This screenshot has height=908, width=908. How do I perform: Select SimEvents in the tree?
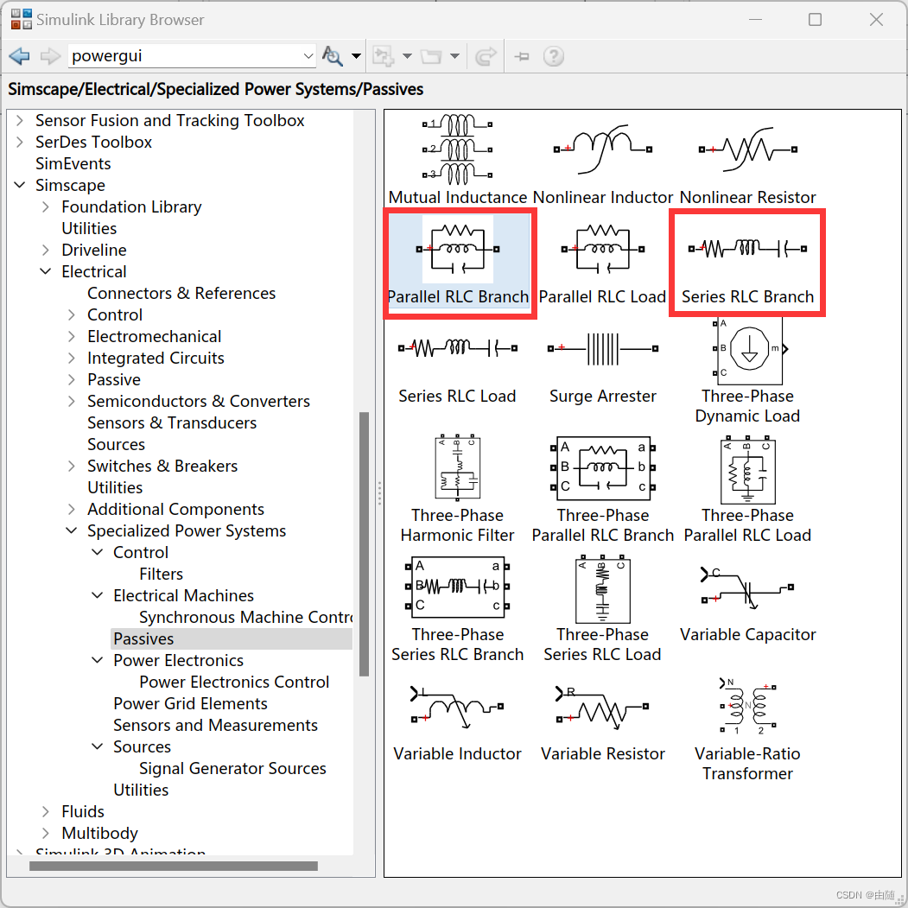73,164
